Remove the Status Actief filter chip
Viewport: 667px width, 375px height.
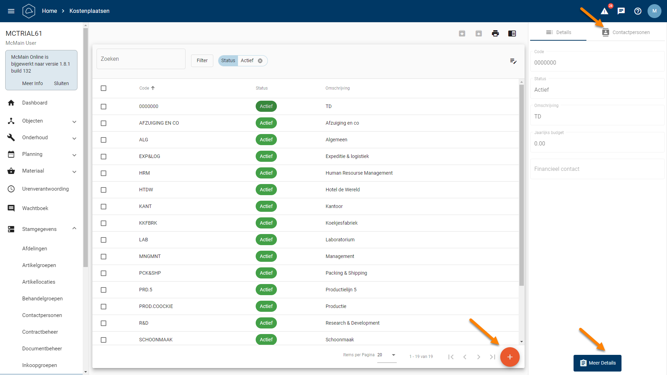tap(260, 61)
